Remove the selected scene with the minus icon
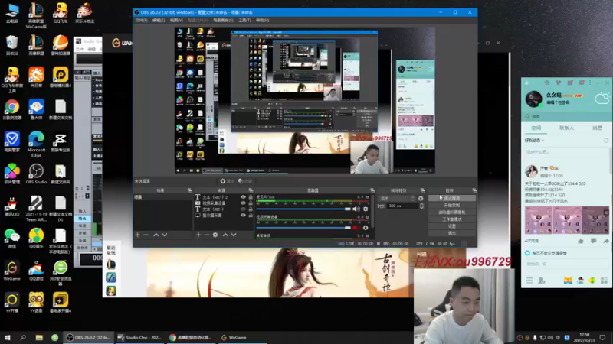 pyautogui.click(x=146, y=235)
